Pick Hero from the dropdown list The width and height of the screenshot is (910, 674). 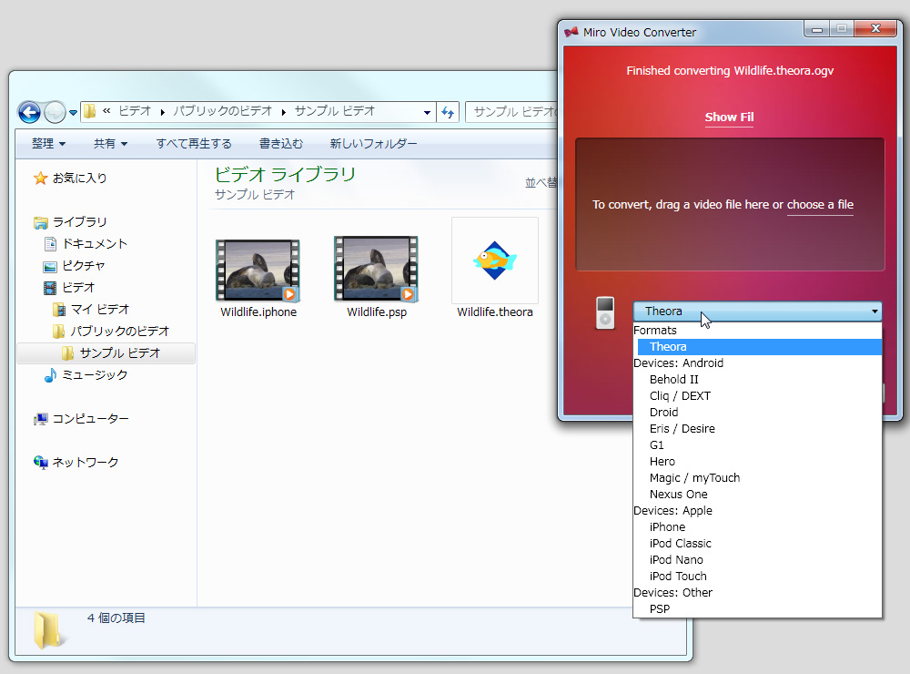pos(759,462)
